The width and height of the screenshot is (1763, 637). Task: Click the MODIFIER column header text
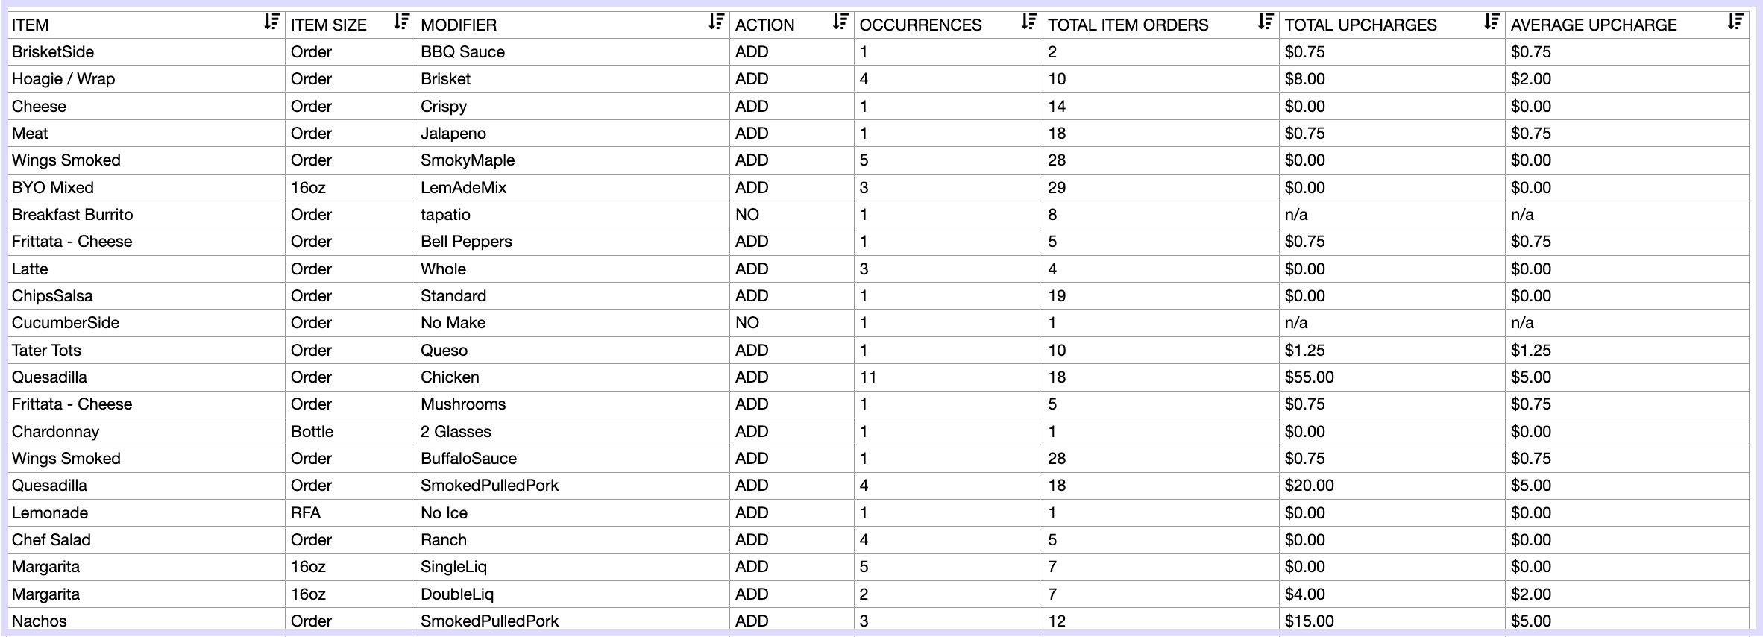click(459, 25)
